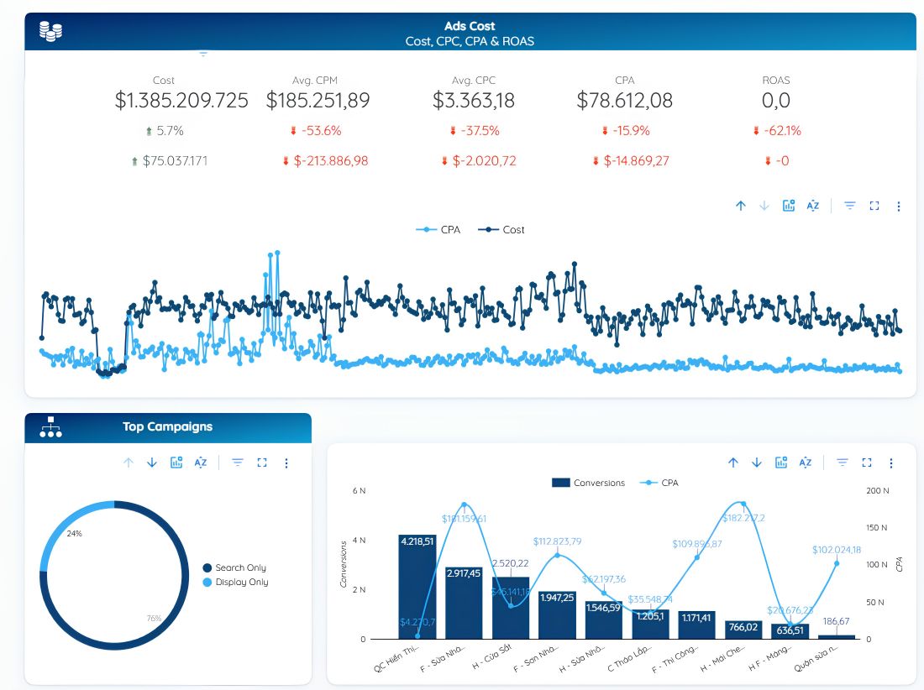Click the 24% Display Only donut segment
This screenshot has width=924, height=690.
click(x=65, y=524)
